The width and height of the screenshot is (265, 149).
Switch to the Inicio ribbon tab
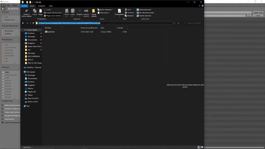coord(32,6)
